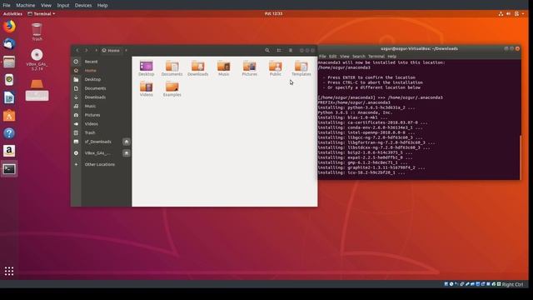Open the Documents folder icon in Files
533x300 pixels.
172,68
